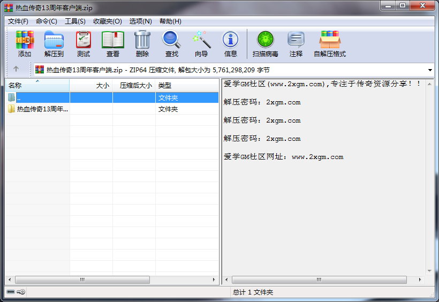Select the parent folder '..' icon
The height and width of the screenshot is (302, 439).
point(11,97)
